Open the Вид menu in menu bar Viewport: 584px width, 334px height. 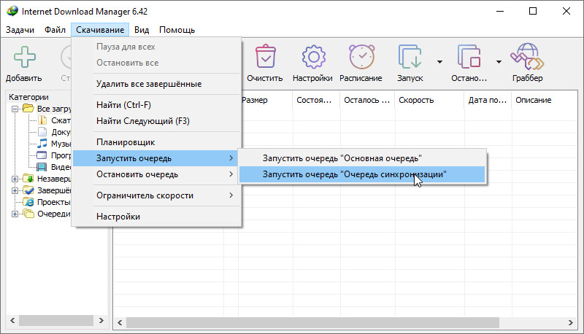[141, 30]
